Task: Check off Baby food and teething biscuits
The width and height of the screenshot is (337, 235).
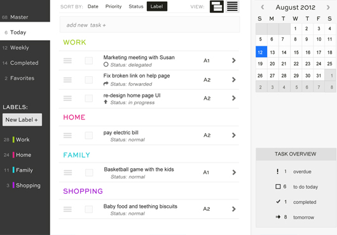Action: click(89, 209)
